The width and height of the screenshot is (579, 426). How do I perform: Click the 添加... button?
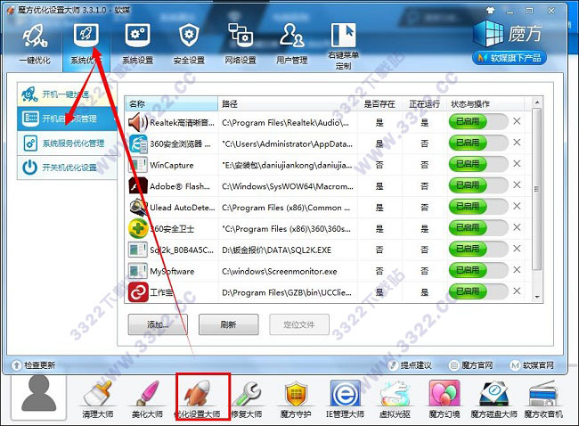158,324
